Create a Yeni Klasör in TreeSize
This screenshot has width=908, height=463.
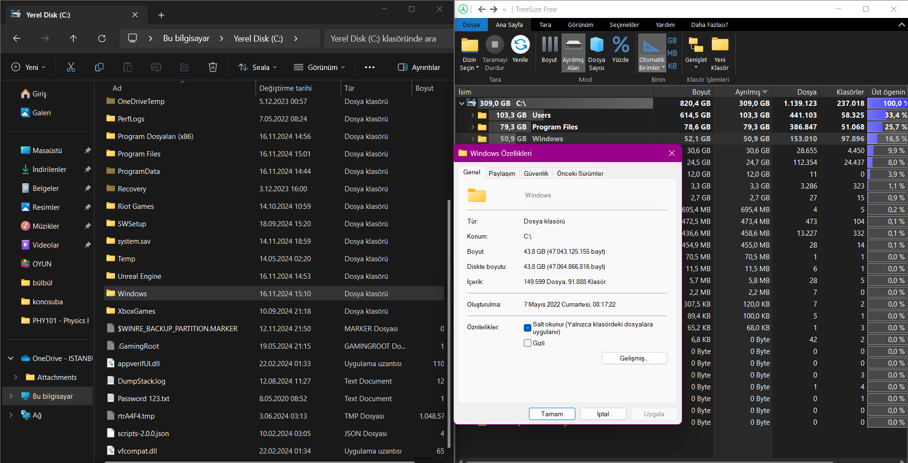point(720,53)
